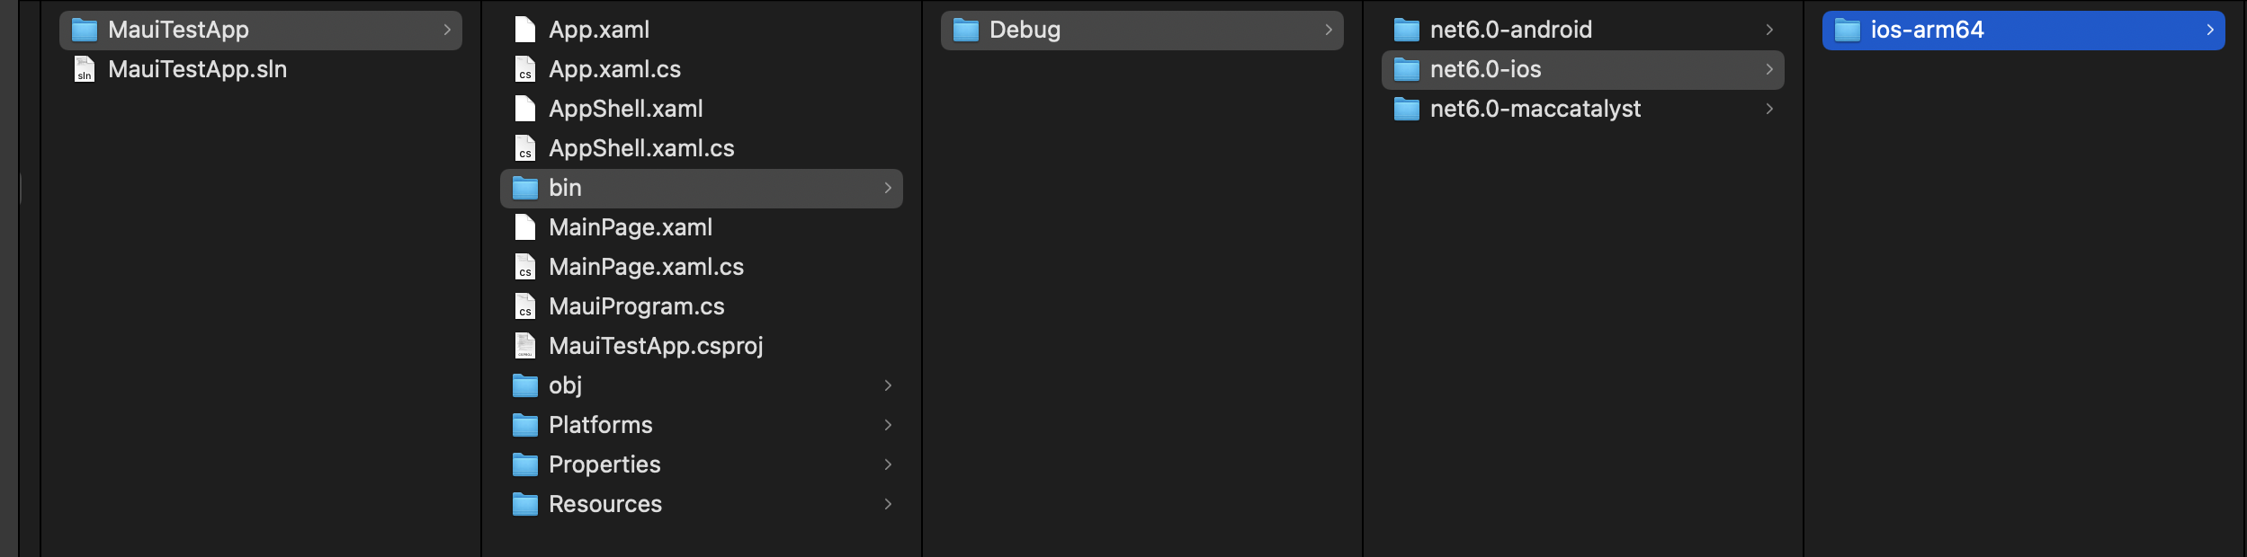
Task: Select the MauiTestApp.sln solution file icon
Action: pyautogui.click(x=85, y=69)
